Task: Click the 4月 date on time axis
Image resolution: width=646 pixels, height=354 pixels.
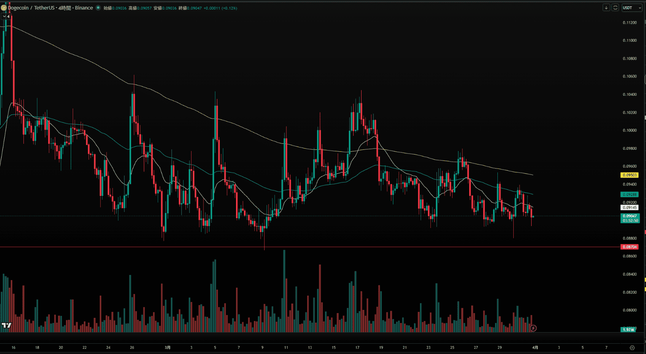Action: [535, 347]
